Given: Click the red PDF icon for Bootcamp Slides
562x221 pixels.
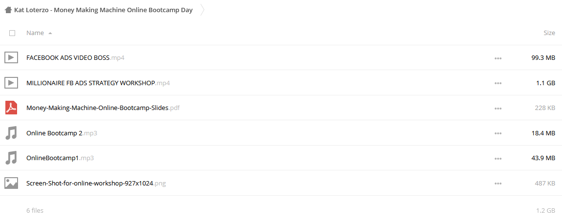Looking at the screenshot, I should tap(11, 108).
